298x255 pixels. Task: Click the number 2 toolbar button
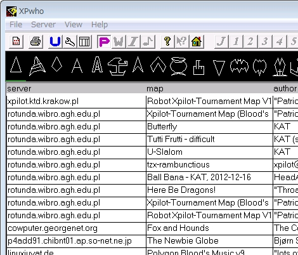tap(250, 41)
